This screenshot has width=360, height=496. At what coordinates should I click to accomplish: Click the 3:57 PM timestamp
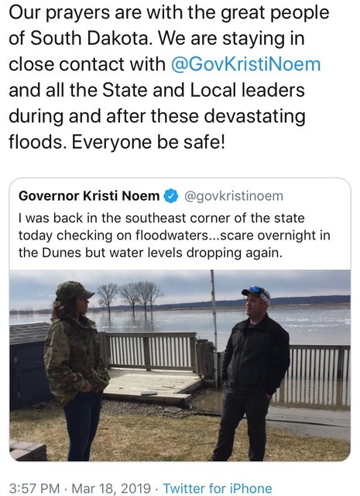[x=34, y=488]
